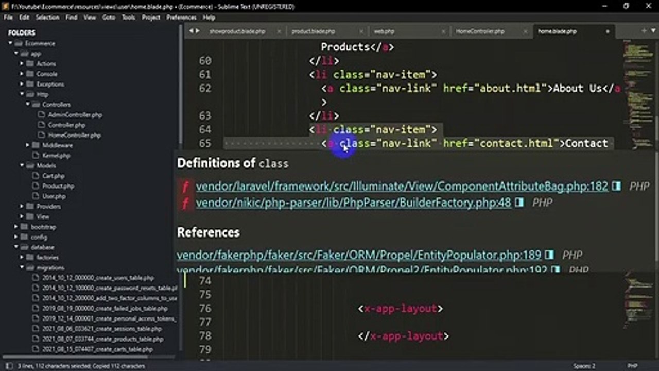Click config folder icon in sidebar
This screenshot has height=371, width=659.
click(24, 237)
